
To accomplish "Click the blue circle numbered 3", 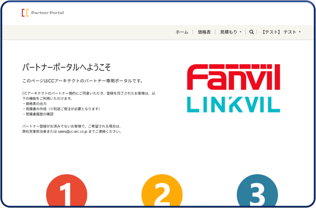I will pyautogui.click(x=257, y=190).
